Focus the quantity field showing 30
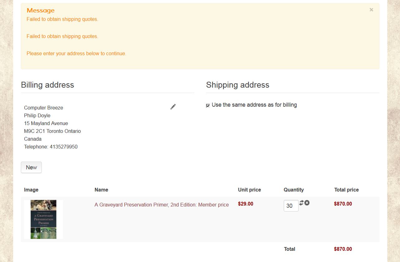This screenshot has height=262, width=400. click(x=291, y=206)
